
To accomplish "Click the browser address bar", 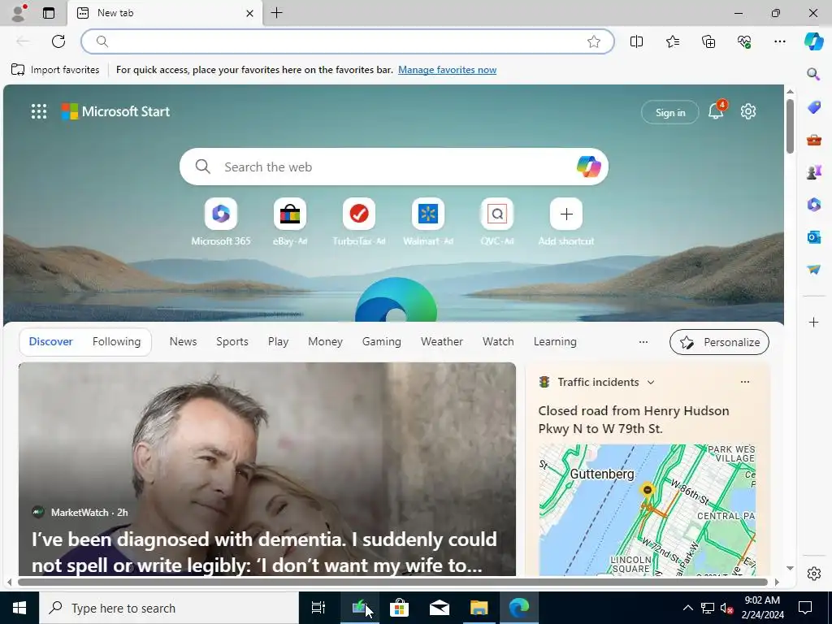I will point(348,41).
